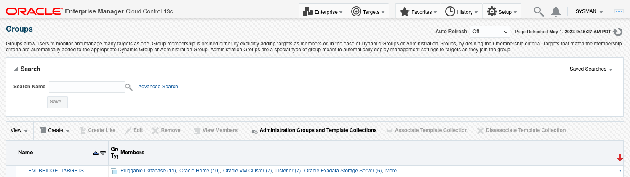This screenshot has width=630, height=177.
Task: Open the Auto Refresh dropdown
Action: click(x=490, y=32)
